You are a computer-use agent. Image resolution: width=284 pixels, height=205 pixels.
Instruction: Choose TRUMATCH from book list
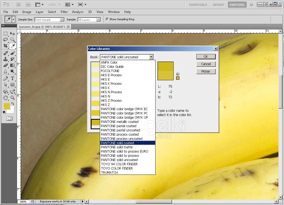pyautogui.click(x=128, y=172)
